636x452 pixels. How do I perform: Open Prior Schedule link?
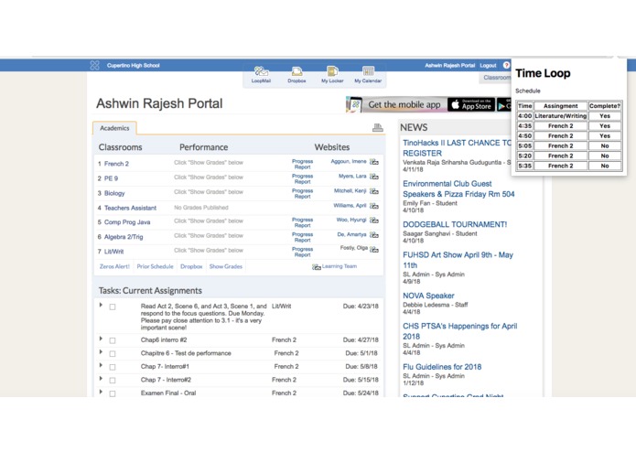[155, 266]
